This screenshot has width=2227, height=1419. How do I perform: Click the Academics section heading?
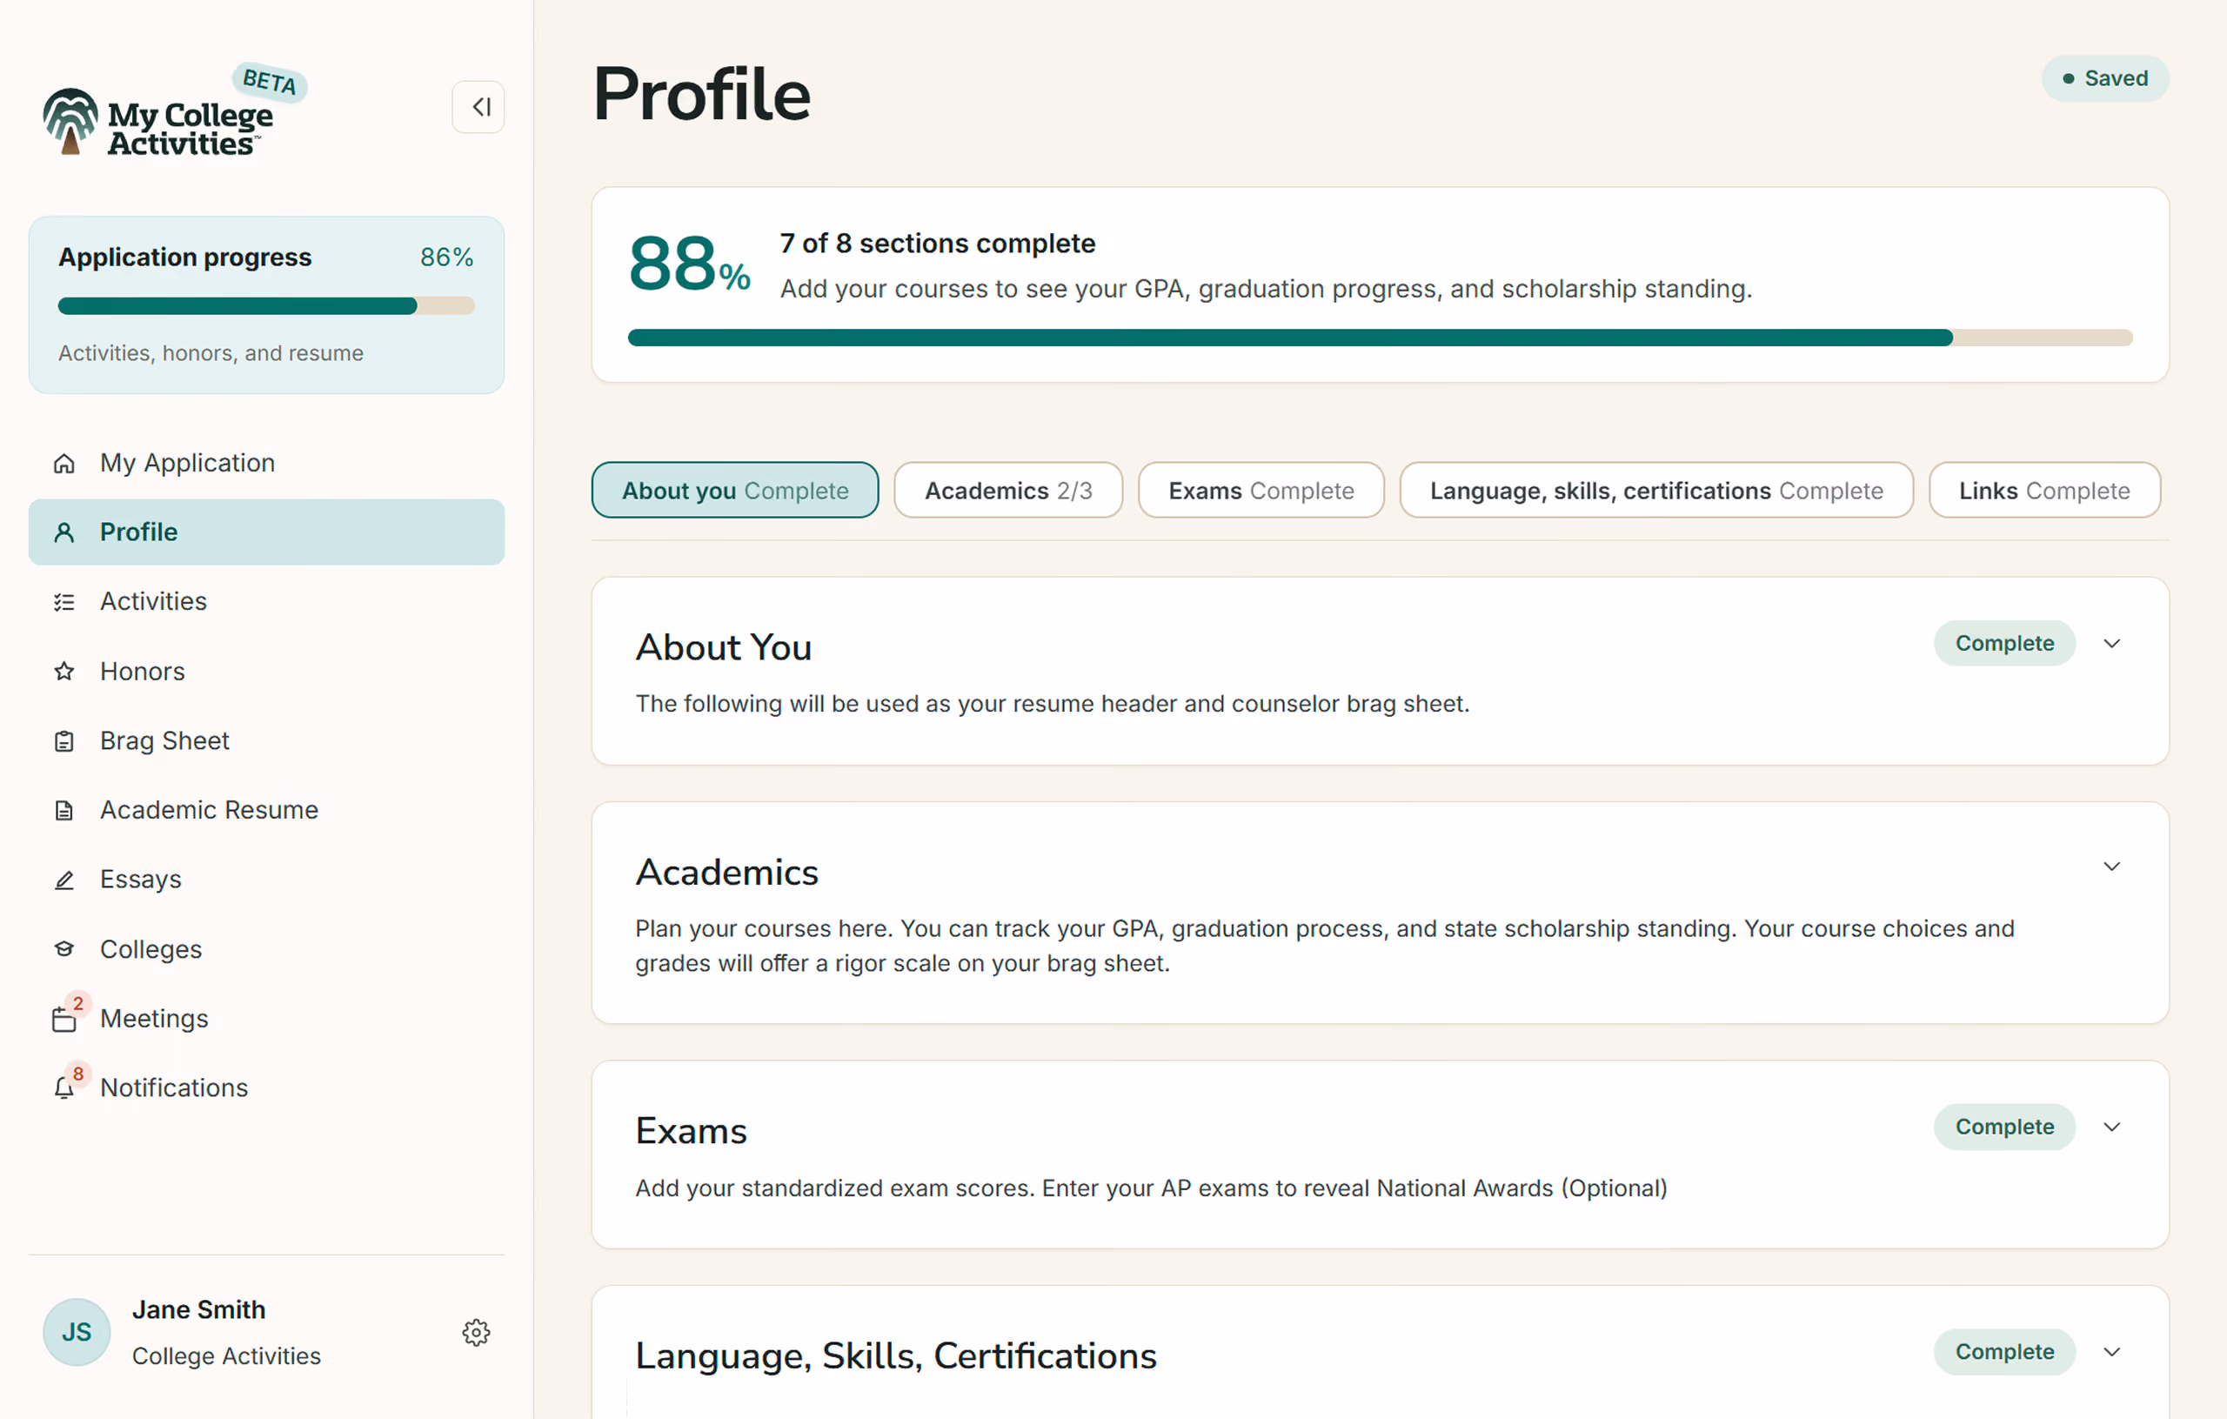[727, 873]
